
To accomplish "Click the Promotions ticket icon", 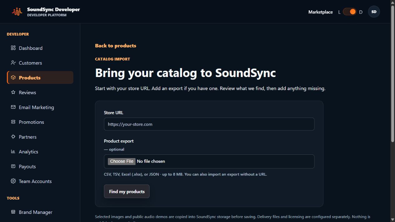I will tap(13, 122).
